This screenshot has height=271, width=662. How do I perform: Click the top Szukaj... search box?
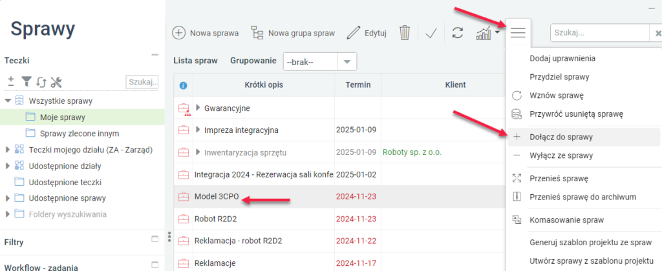(599, 33)
